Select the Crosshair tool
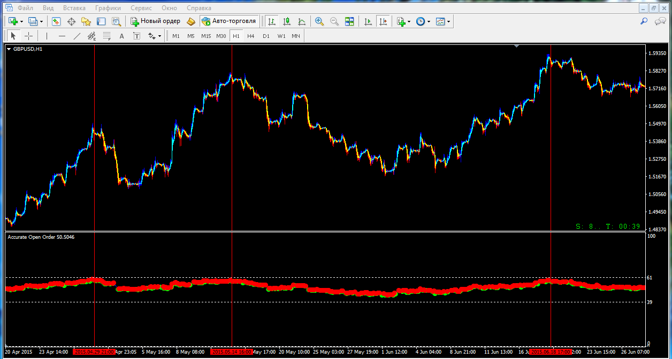The width and height of the screenshot is (672, 359). [29, 36]
